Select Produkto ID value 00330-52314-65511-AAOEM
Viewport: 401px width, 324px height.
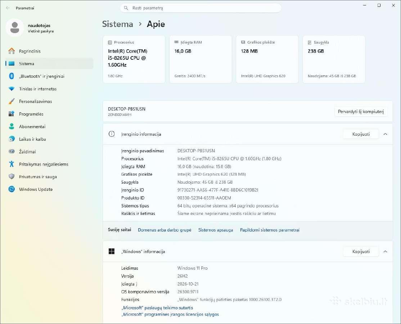[x=204, y=198]
